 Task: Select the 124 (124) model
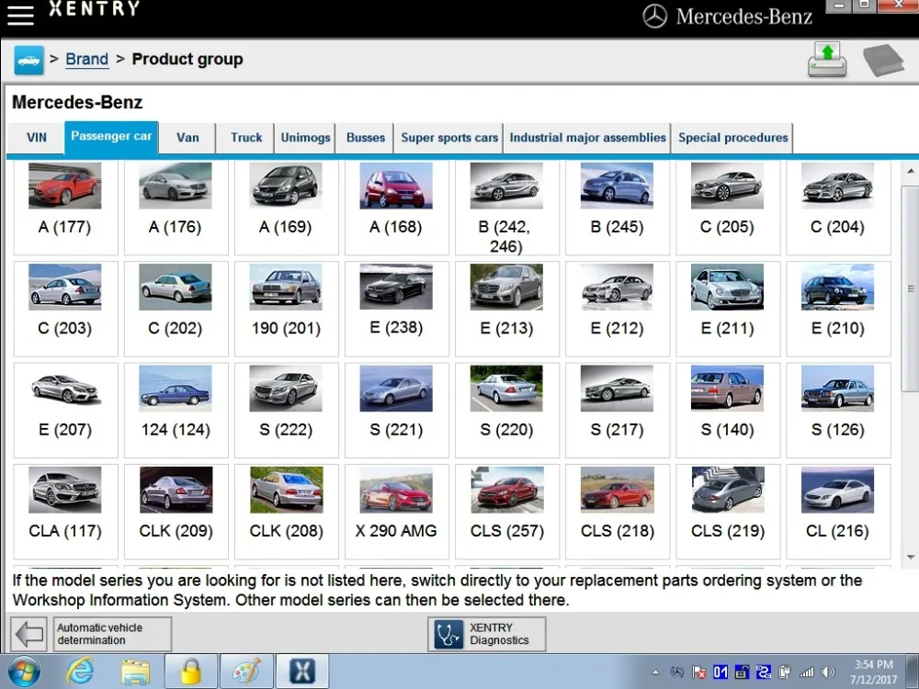point(176,410)
